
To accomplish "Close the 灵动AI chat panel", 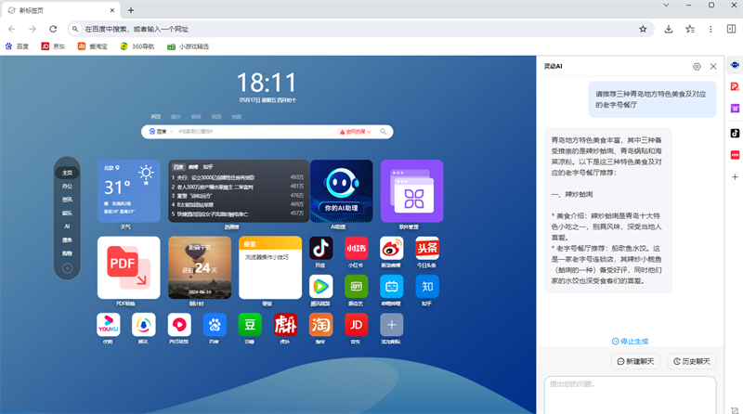I will click(x=713, y=67).
